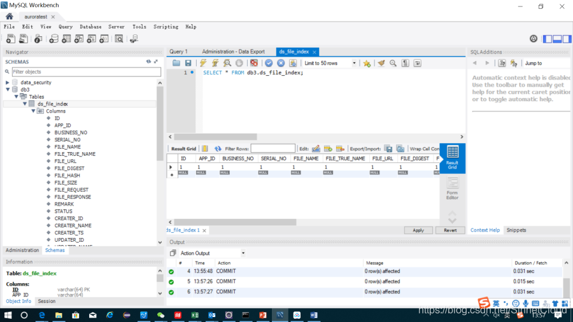Toggle the right sidebar panel visibility
Viewport: 573px width, 322px height.
pos(567,39)
